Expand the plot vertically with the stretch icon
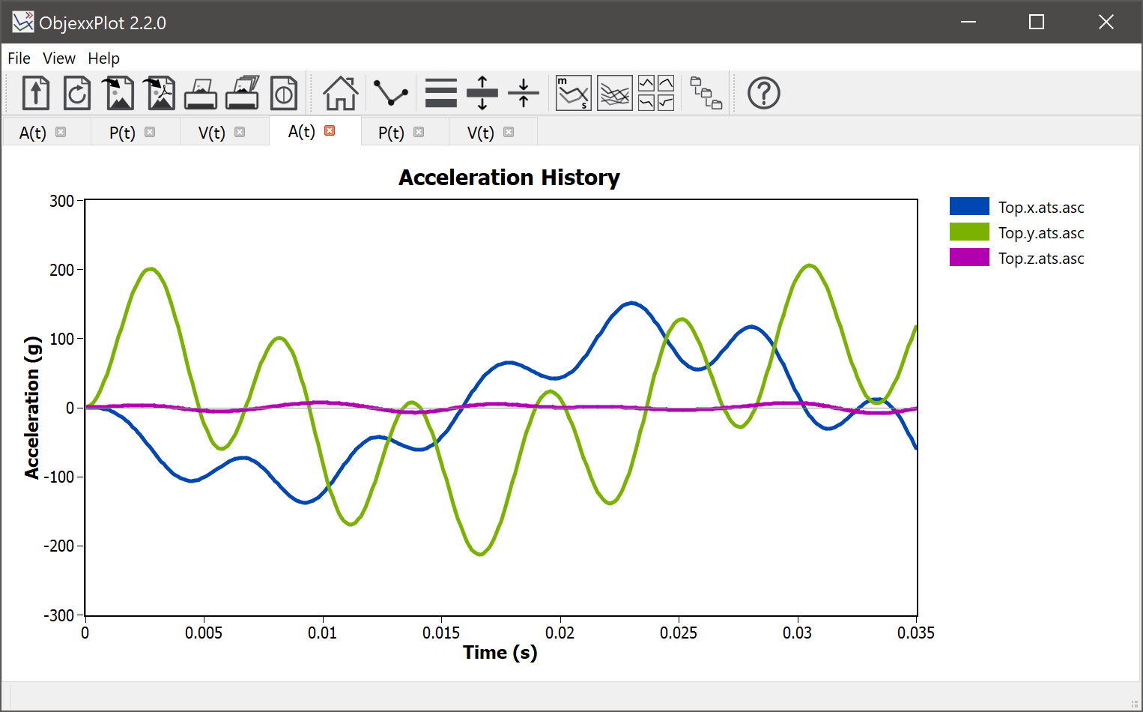 click(x=482, y=92)
